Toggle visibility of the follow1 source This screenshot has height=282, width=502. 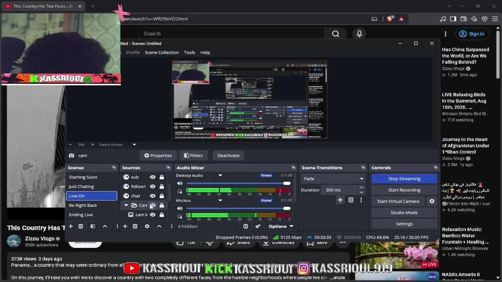tap(153, 186)
